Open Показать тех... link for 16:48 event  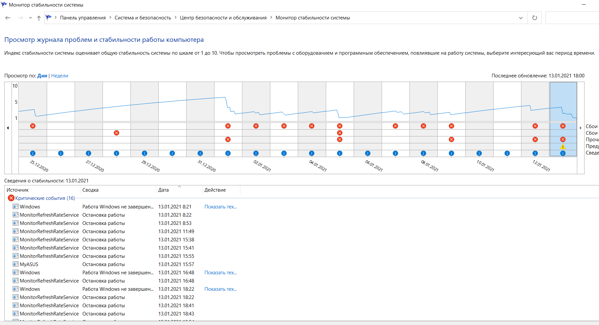(x=221, y=273)
